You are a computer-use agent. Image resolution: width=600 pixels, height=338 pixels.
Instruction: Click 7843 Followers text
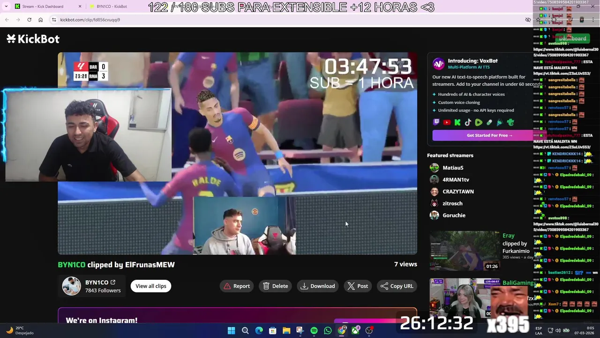tap(103, 291)
